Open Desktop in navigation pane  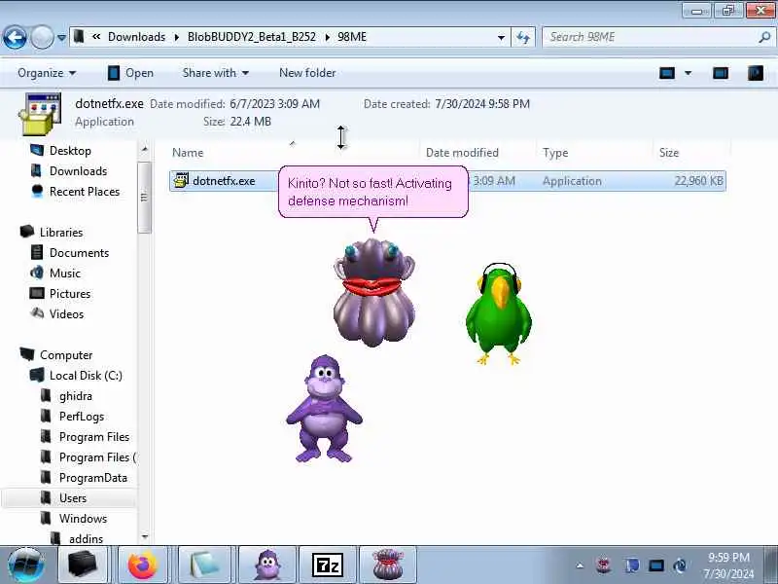pos(70,151)
